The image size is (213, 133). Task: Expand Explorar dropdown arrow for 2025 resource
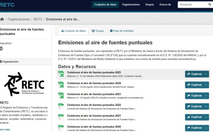tap(206, 74)
